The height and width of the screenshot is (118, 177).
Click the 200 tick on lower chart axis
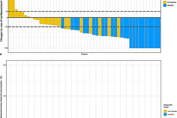coord(5,65)
